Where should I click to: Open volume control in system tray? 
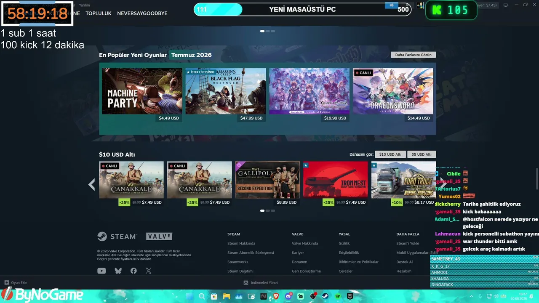(496, 296)
